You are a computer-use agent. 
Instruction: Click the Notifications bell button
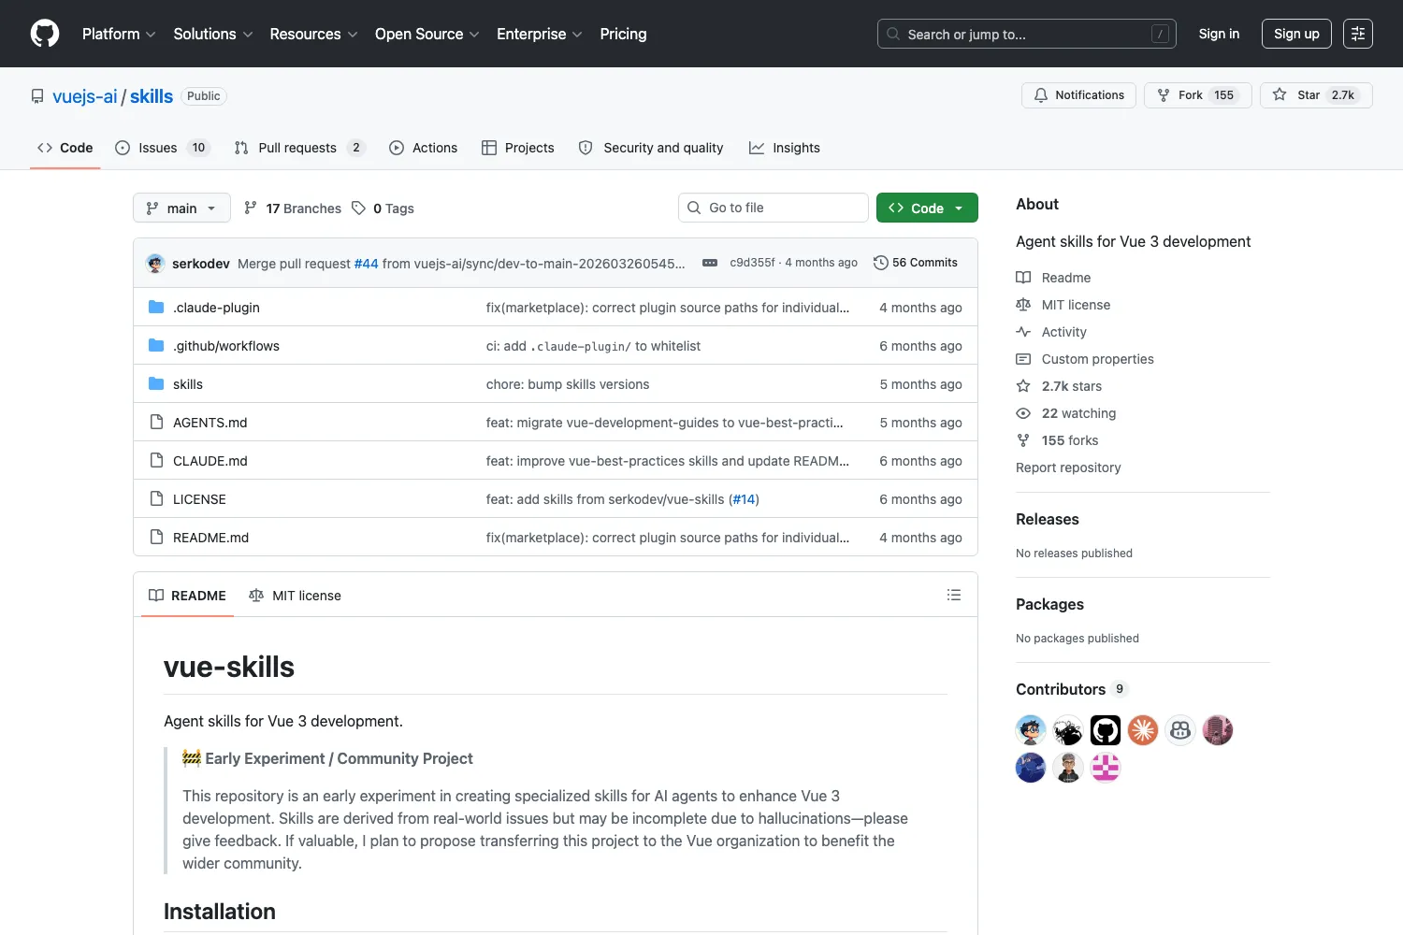tap(1079, 95)
